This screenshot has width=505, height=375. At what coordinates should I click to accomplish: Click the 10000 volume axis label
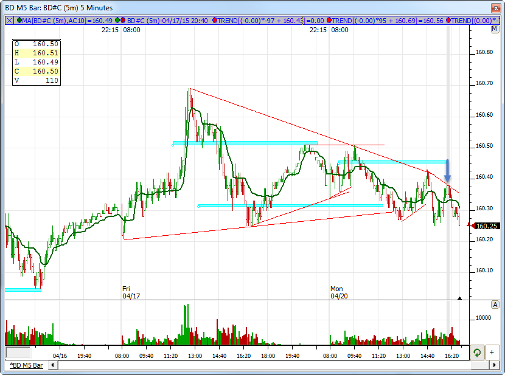tap(484, 318)
